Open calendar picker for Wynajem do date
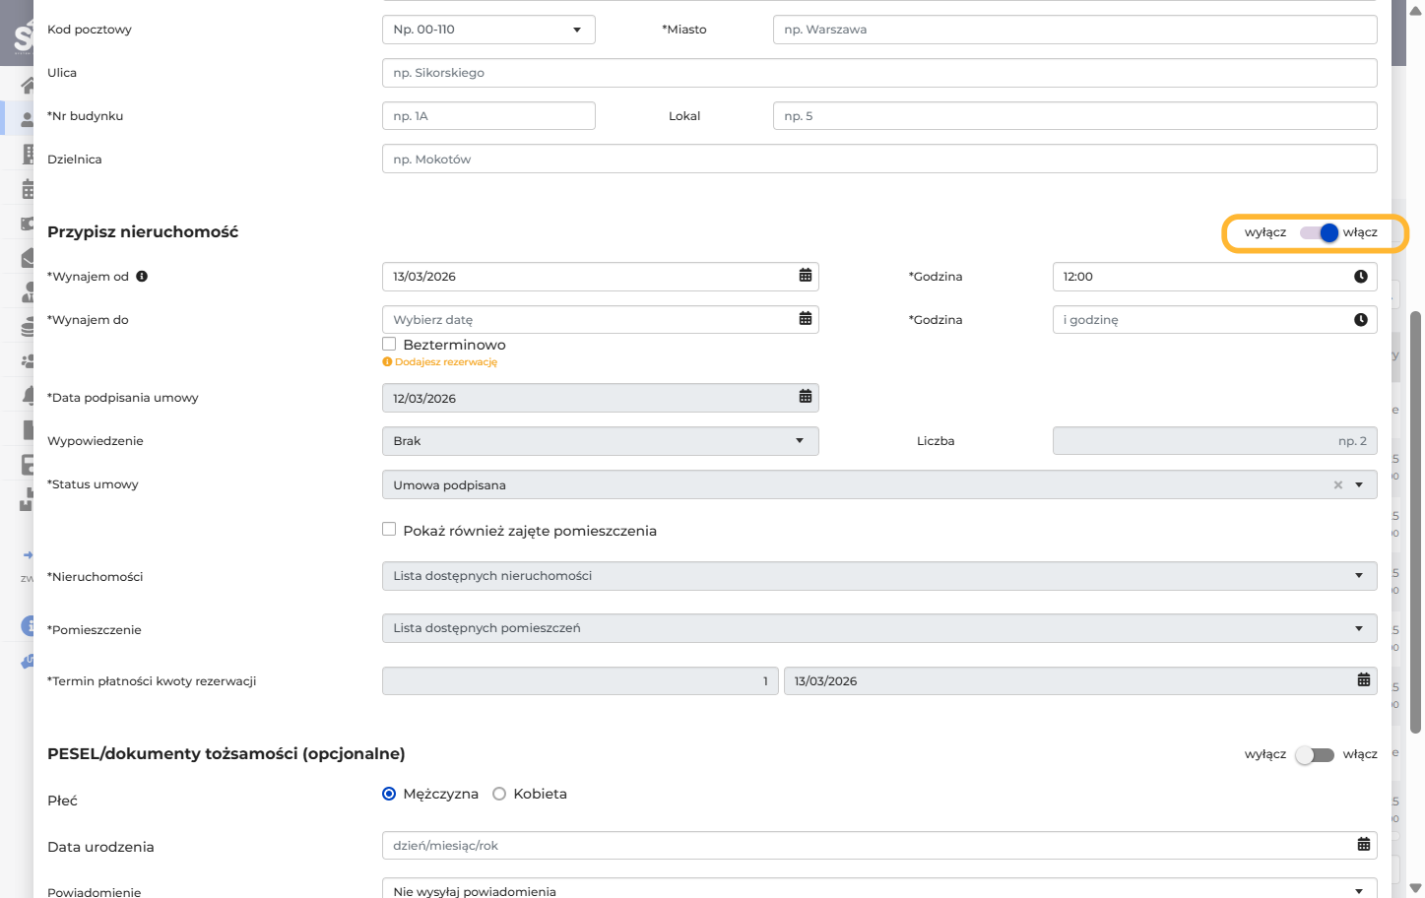Viewport: 1425px width, 898px height. (806, 319)
